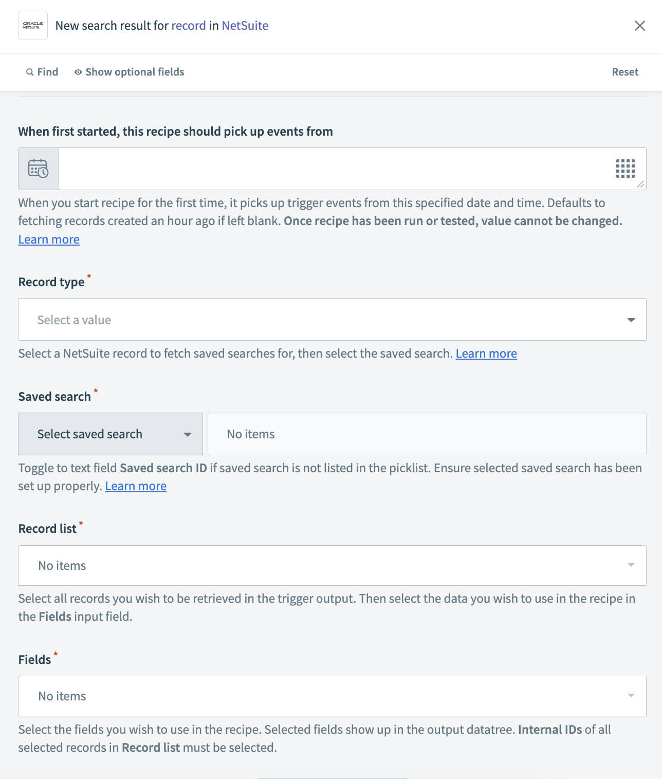The image size is (662, 779).
Task: Click the close X for the trigger panel
Action: (640, 25)
